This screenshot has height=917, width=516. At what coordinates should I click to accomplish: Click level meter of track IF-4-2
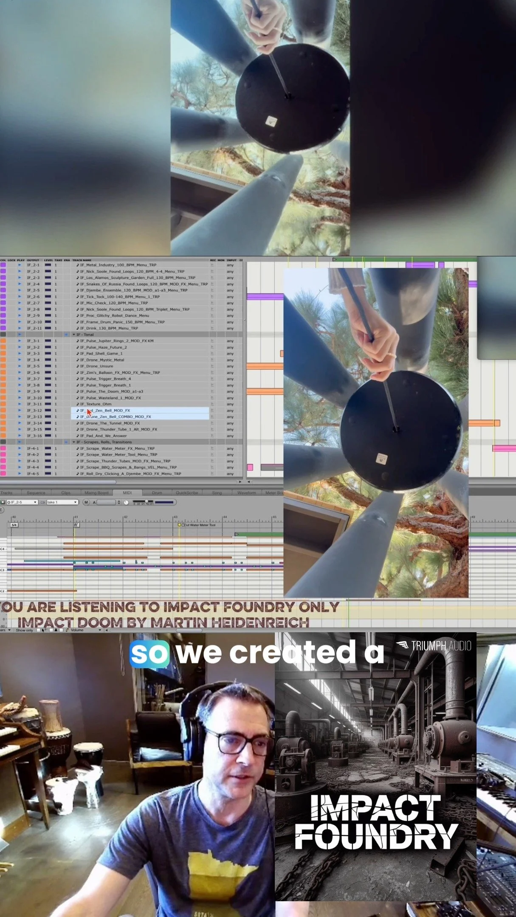coord(48,455)
